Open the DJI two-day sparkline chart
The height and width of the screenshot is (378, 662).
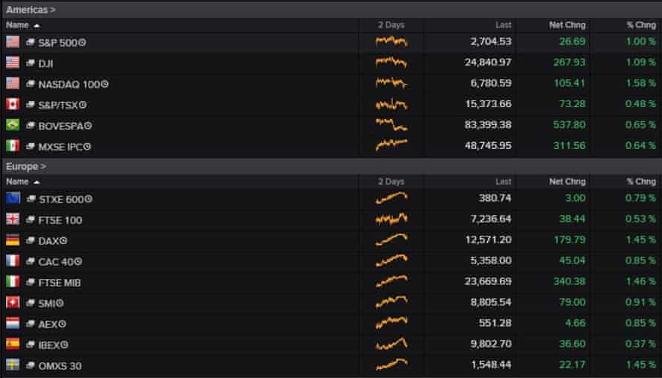click(x=391, y=63)
